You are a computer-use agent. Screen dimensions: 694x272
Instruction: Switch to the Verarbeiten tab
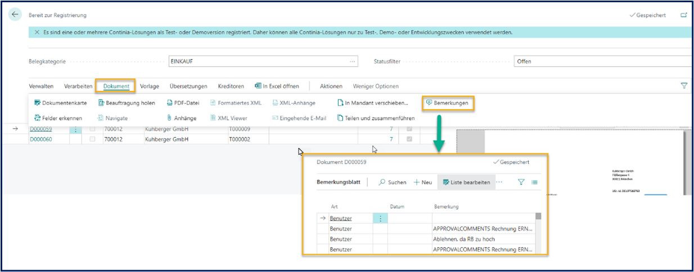[78, 86]
